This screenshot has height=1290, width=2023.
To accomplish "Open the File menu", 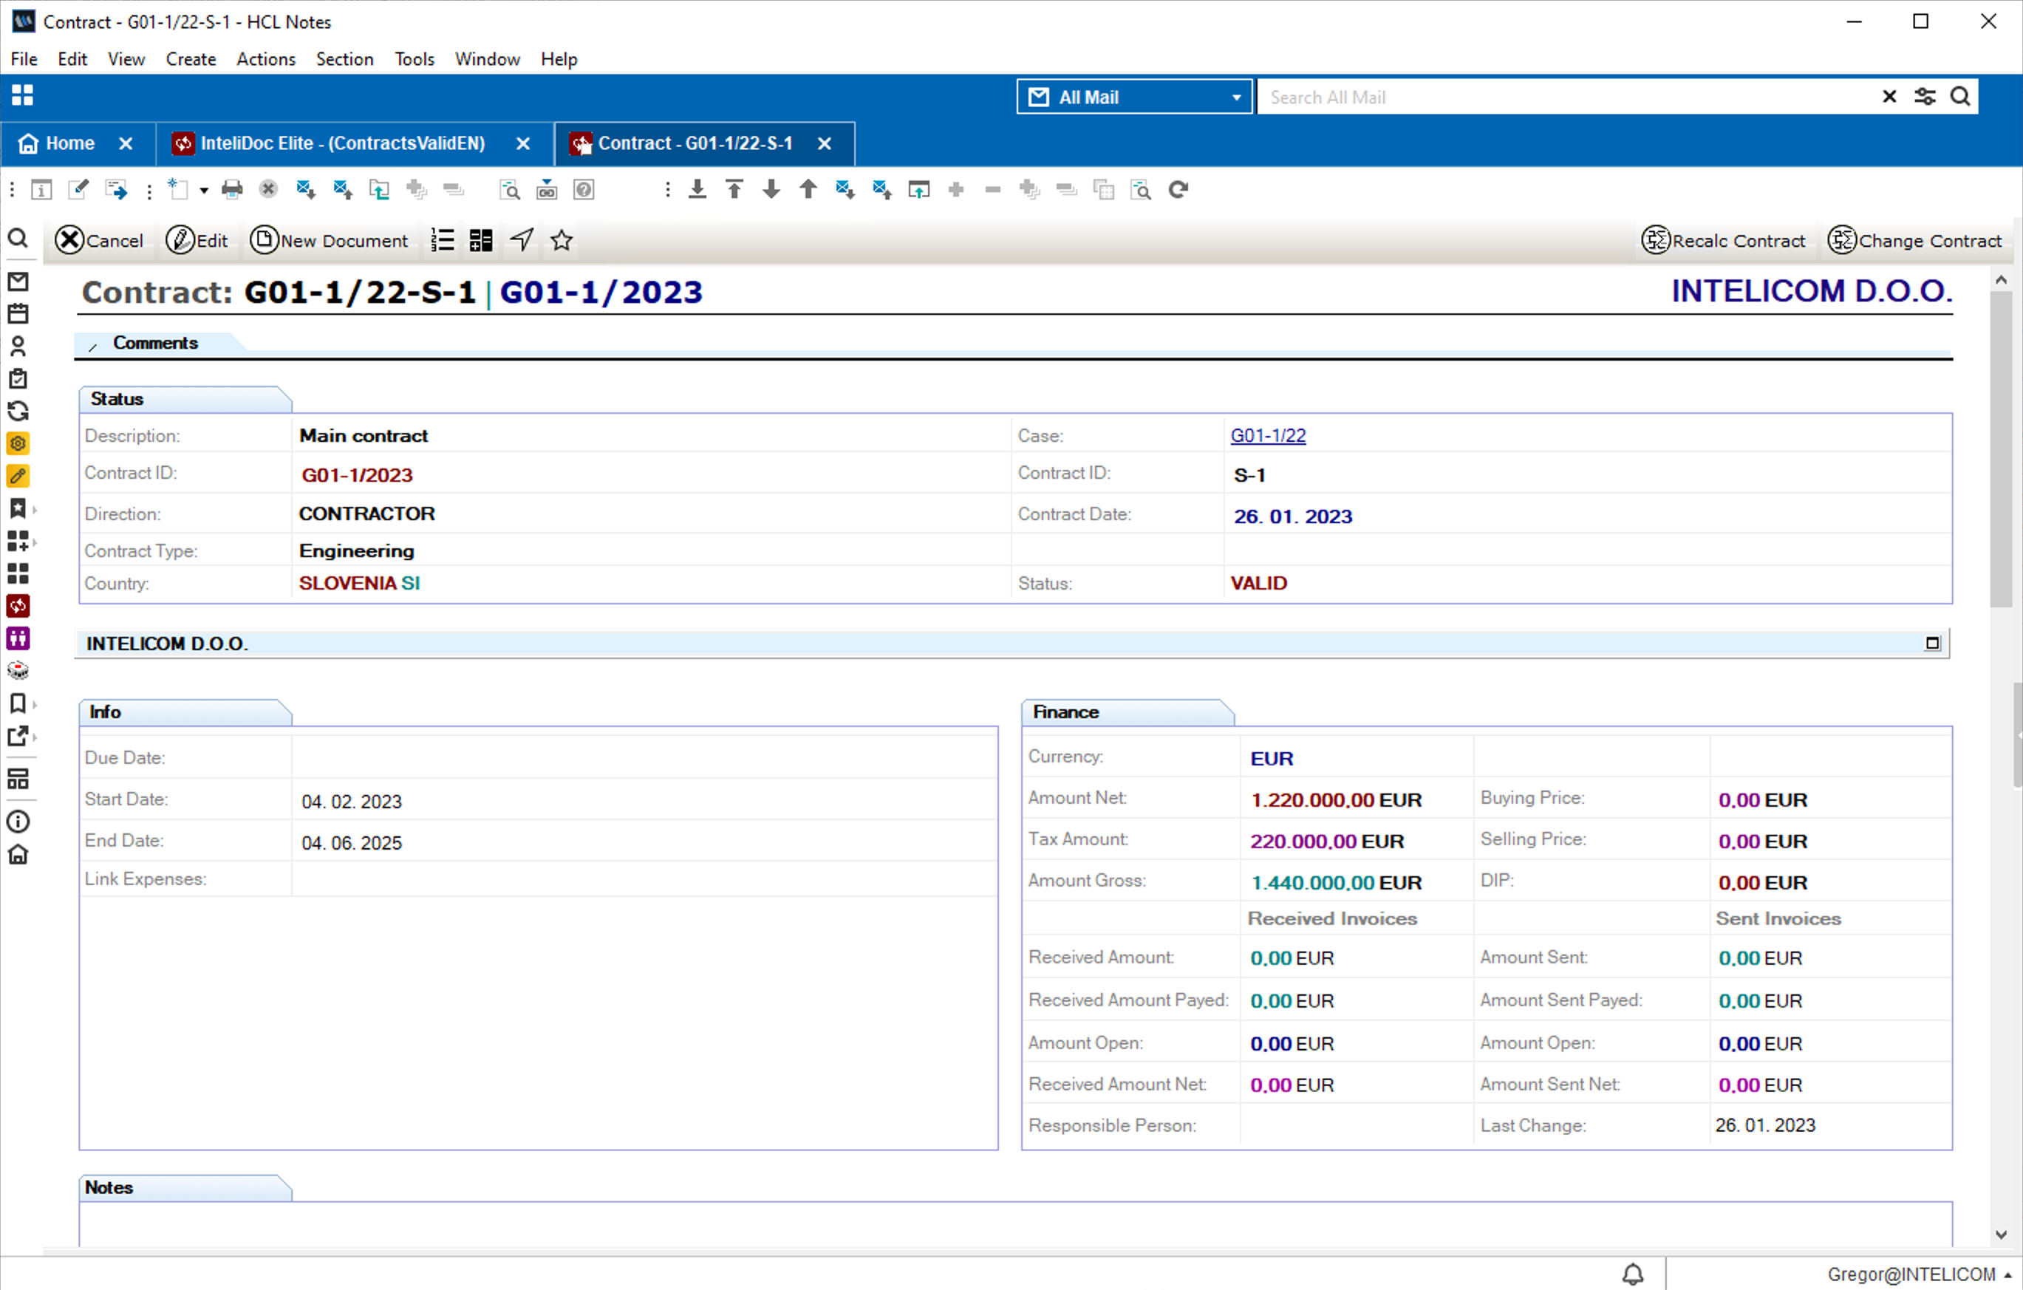I will [x=24, y=59].
